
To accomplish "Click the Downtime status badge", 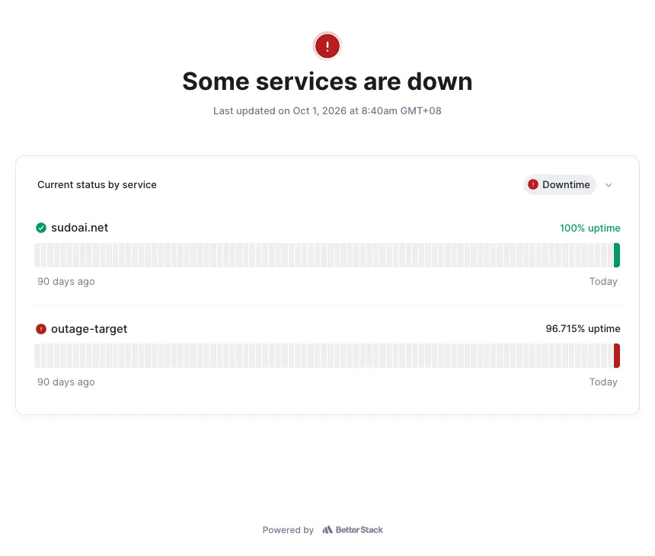I will pyautogui.click(x=559, y=184).
